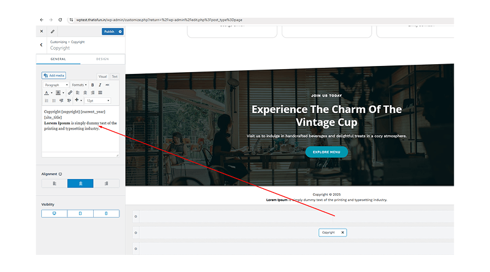Click the Publish button
Screen dimensions: 490x272
(x=110, y=32)
